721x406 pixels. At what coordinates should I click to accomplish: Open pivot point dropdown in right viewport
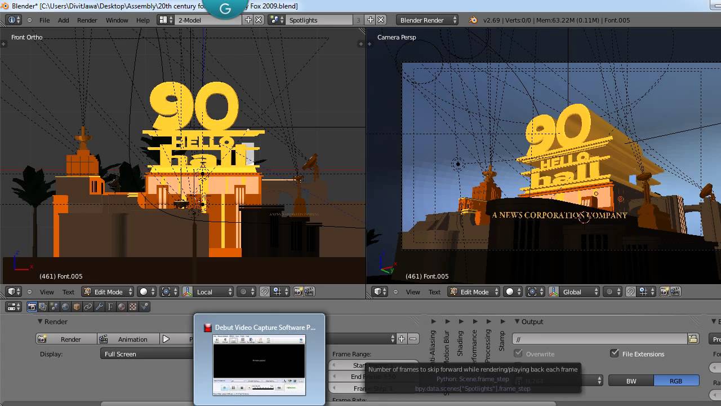click(x=535, y=292)
